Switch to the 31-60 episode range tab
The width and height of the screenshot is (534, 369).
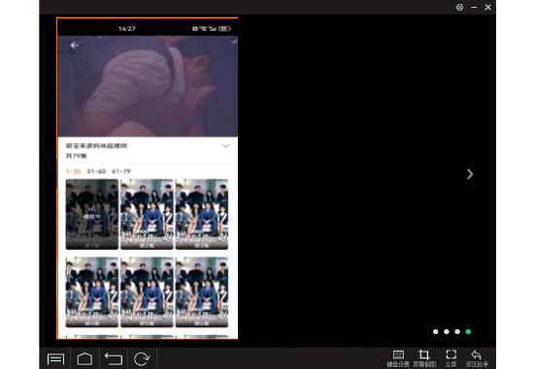(x=96, y=171)
